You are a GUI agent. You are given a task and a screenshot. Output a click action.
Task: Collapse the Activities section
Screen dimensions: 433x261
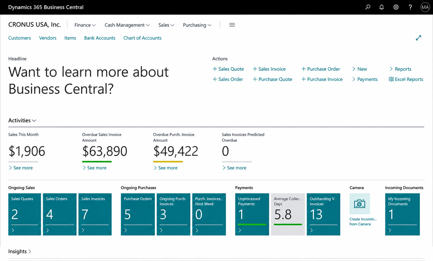pyautogui.click(x=22, y=120)
